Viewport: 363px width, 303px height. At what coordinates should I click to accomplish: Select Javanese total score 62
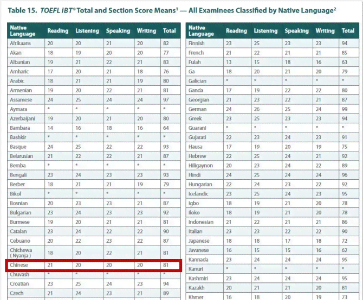[x=345, y=250]
